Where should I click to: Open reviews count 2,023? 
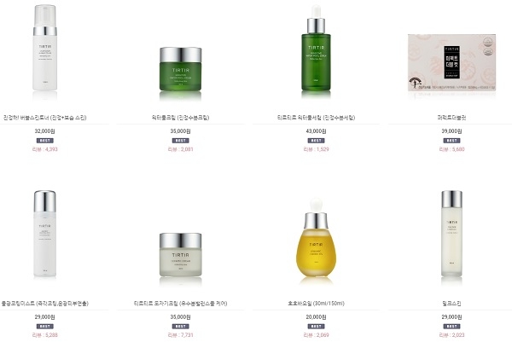point(451,335)
